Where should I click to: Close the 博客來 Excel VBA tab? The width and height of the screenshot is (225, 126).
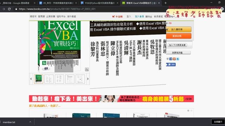point(159,3)
